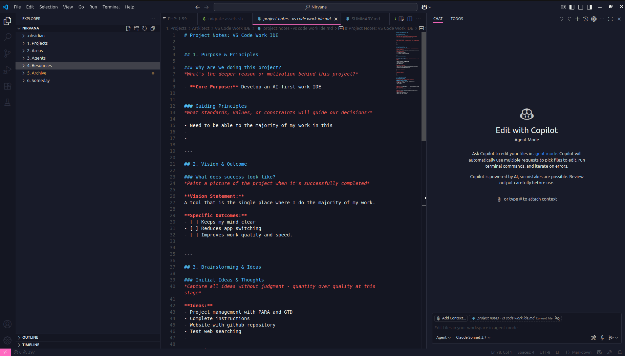Expand the 3. Agents folder
The height and width of the screenshot is (356, 625).
(x=88, y=58)
